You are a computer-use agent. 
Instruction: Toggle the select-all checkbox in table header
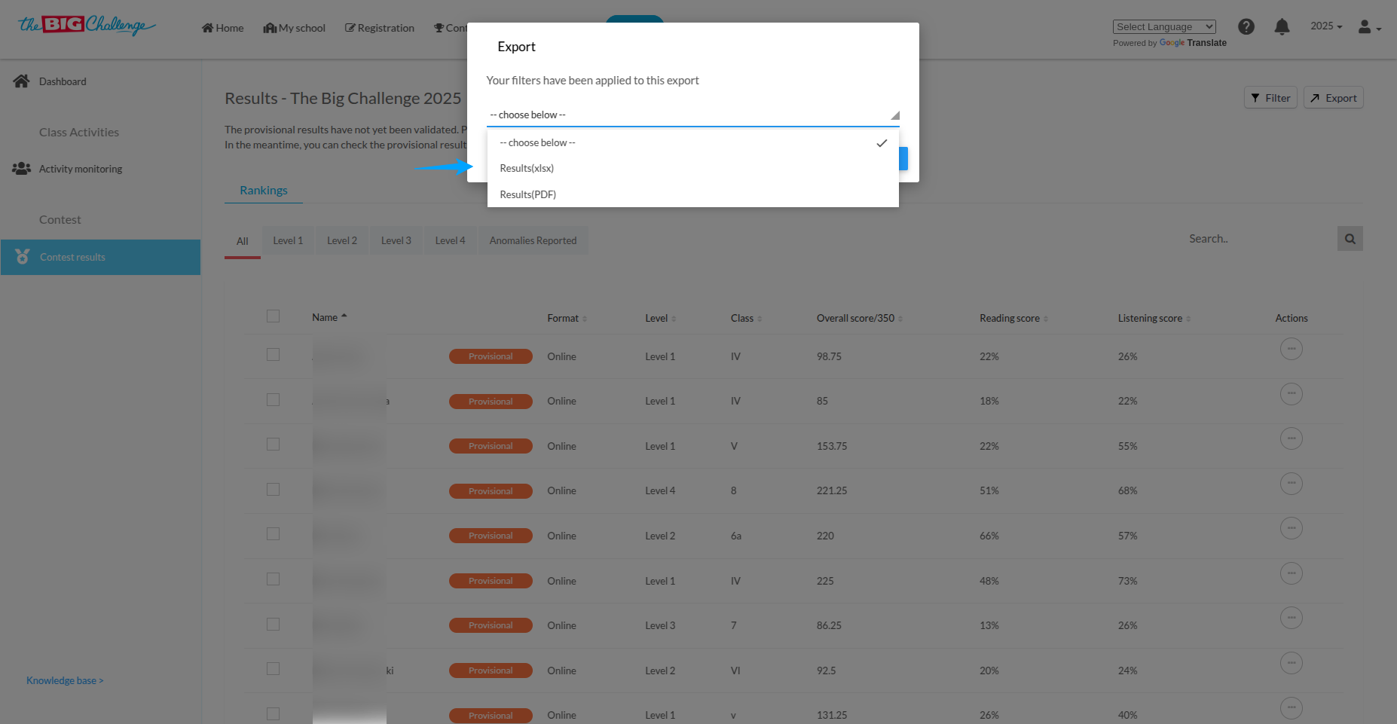pyautogui.click(x=273, y=316)
